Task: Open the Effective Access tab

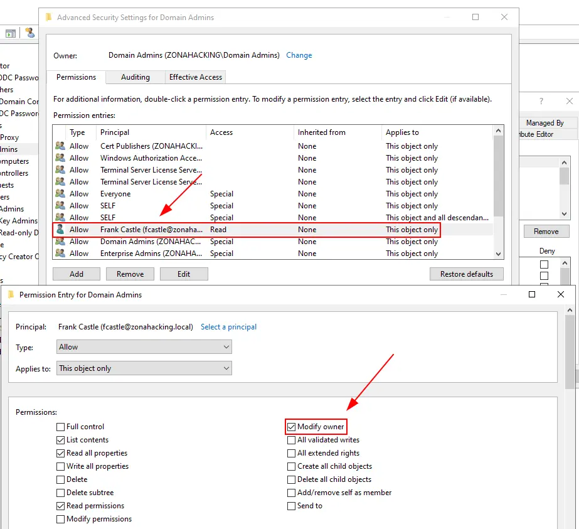Action: pos(196,77)
